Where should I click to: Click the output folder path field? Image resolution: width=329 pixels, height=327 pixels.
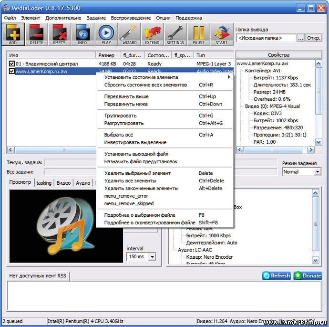(x=265, y=38)
